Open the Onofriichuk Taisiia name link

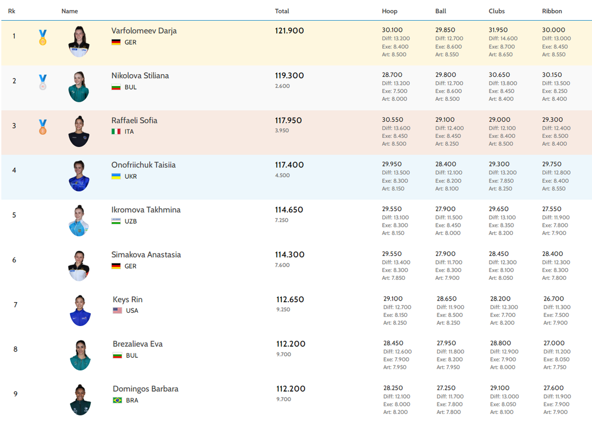click(x=144, y=165)
